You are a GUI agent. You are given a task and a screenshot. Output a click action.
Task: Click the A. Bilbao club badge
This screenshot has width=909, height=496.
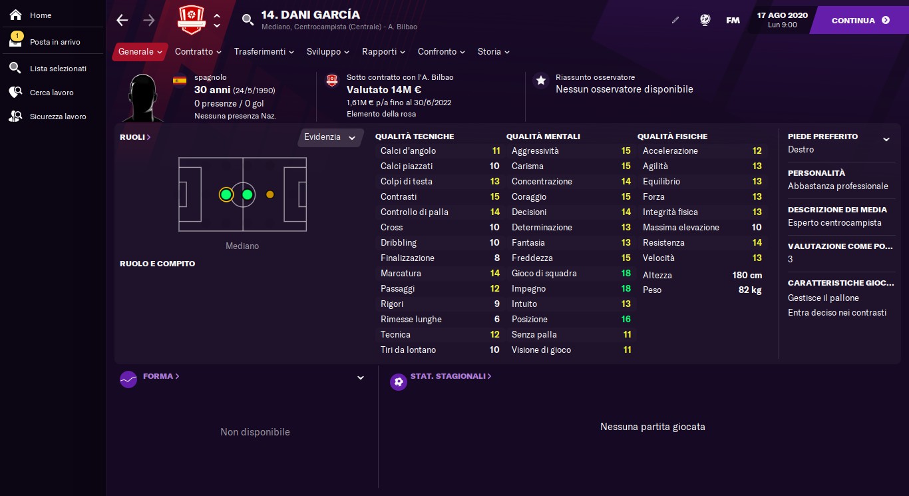pyautogui.click(x=192, y=20)
